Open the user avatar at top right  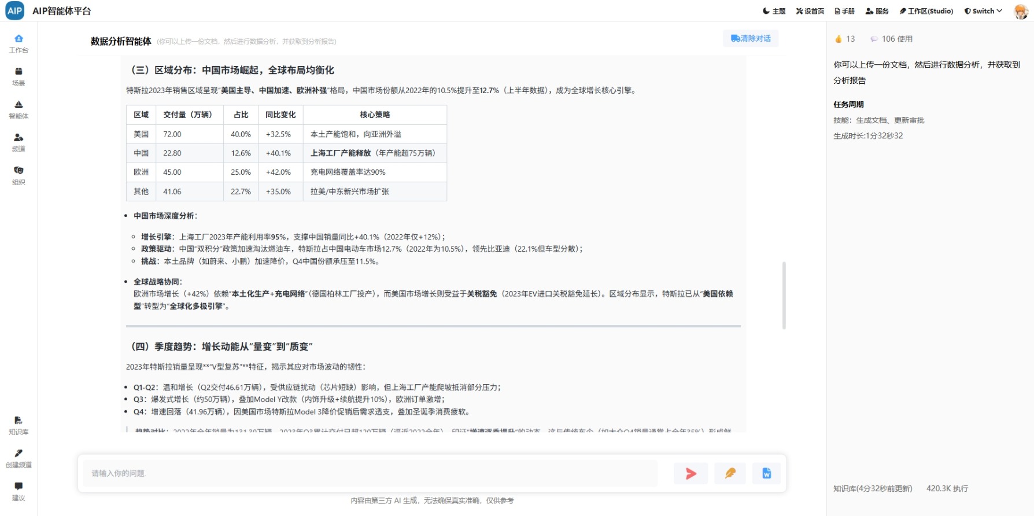click(x=1021, y=11)
